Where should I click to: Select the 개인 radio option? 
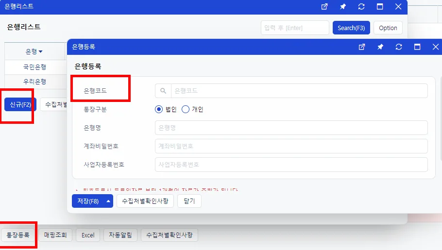tap(185, 109)
